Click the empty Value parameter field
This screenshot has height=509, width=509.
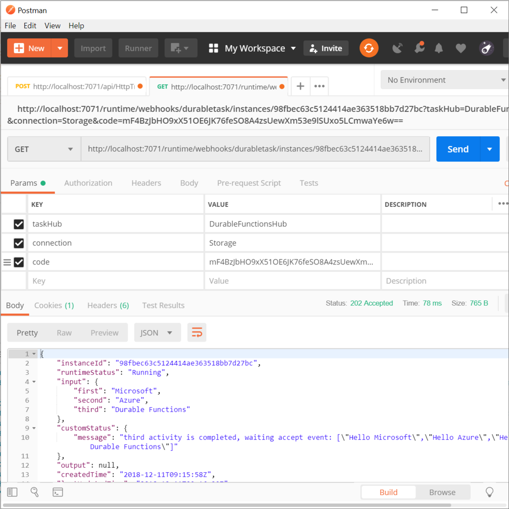click(x=292, y=281)
